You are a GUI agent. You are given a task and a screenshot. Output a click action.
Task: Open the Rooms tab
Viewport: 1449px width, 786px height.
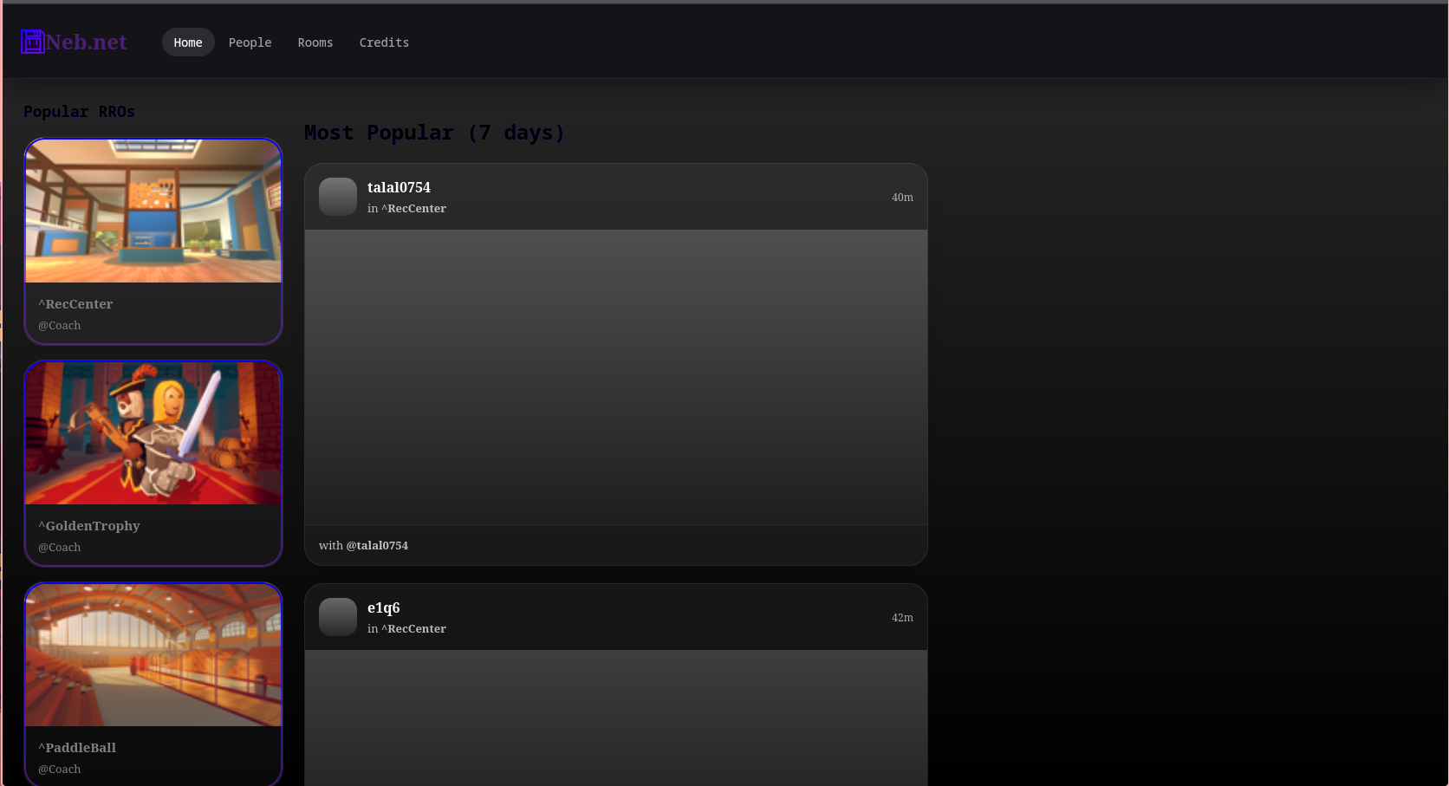[315, 42]
